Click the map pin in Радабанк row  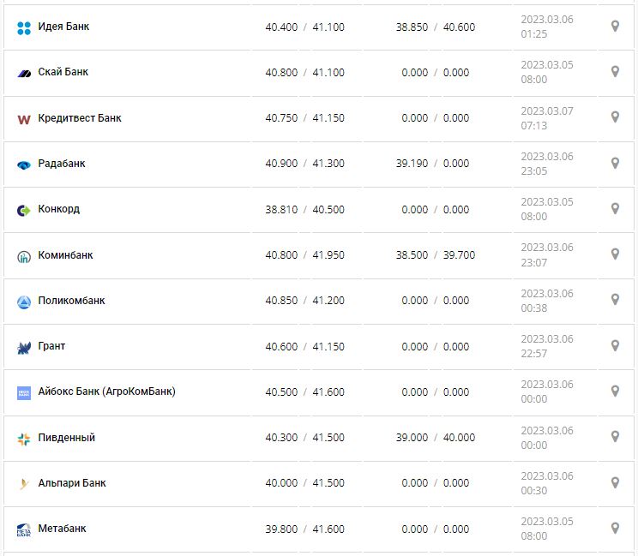615,163
